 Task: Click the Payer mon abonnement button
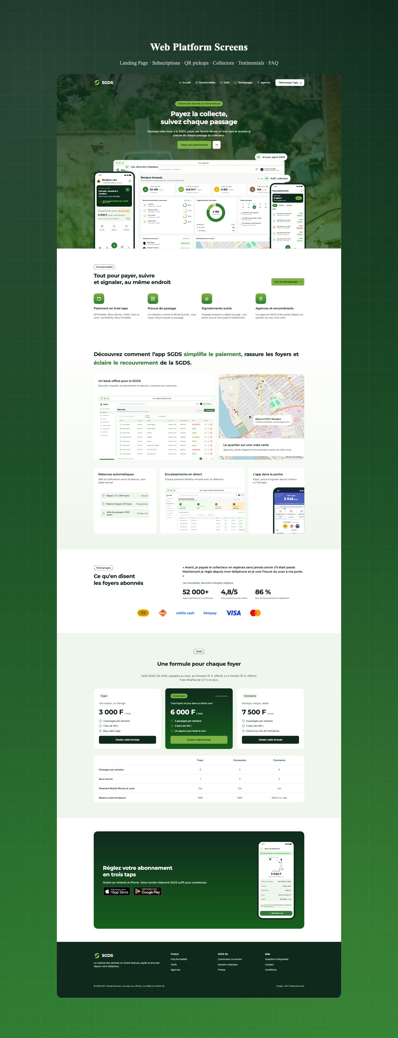[x=194, y=145]
